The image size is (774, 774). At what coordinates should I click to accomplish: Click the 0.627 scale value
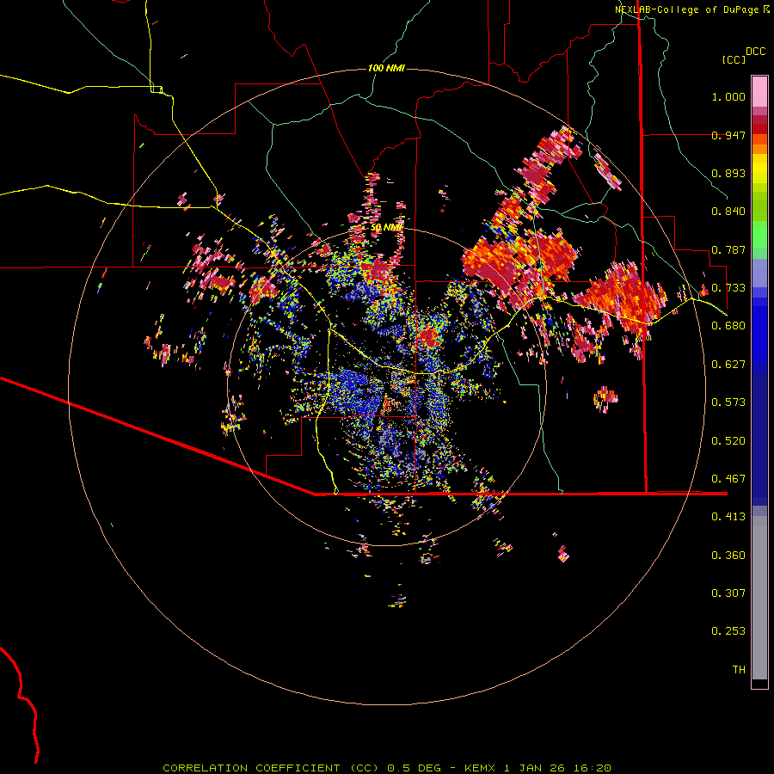(x=728, y=365)
